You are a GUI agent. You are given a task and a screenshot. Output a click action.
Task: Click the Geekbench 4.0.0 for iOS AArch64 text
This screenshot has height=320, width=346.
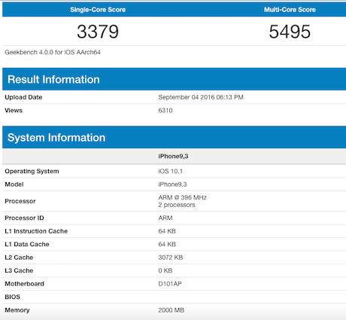(53, 52)
